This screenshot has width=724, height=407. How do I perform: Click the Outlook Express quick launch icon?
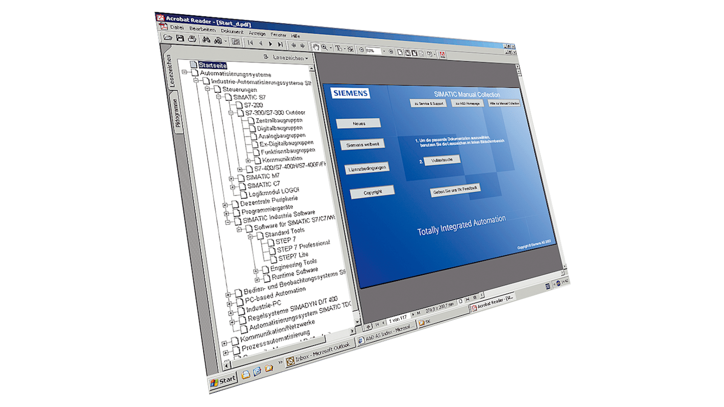246,374
